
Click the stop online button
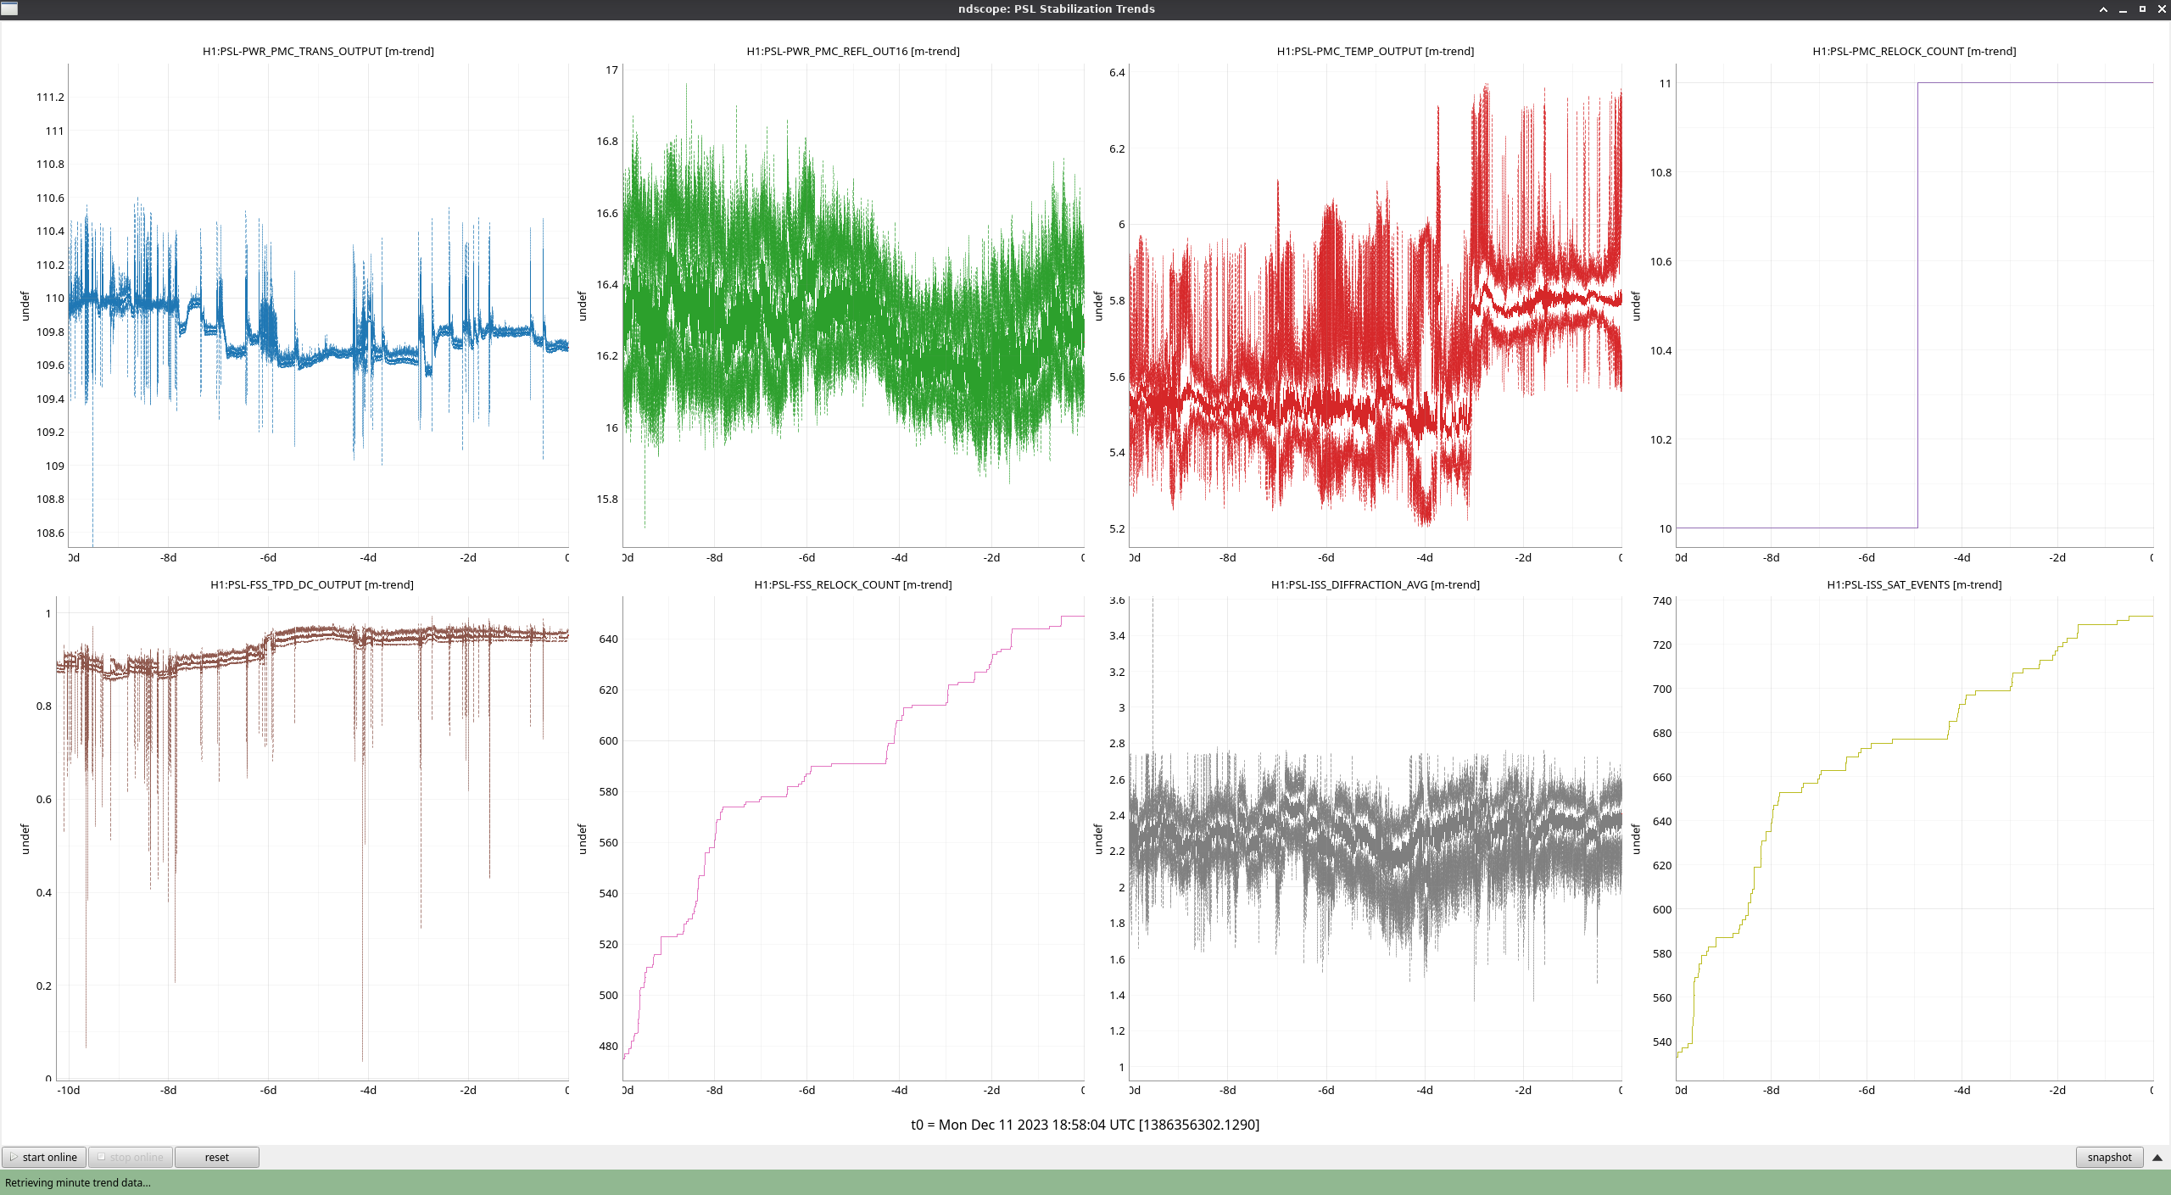pyautogui.click(x=131, y=1157)
